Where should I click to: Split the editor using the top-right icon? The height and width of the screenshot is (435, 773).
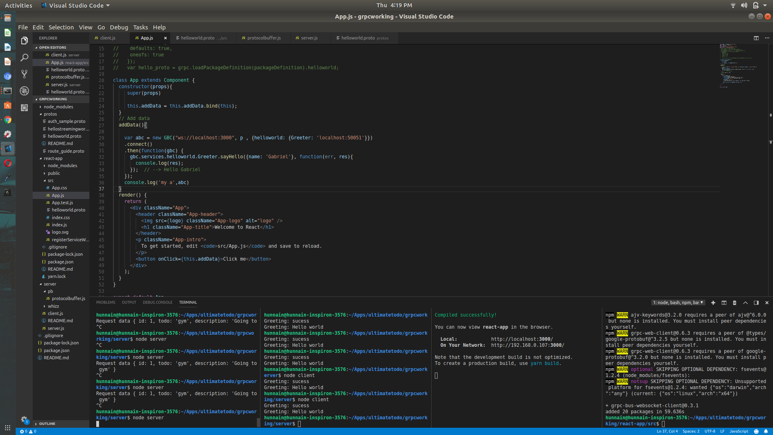(756, 37)
